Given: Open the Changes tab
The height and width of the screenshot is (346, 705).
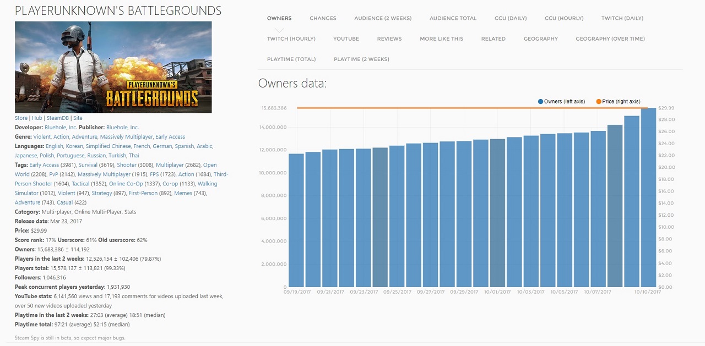Looking at the screenshot, I should tap(323, 18).
